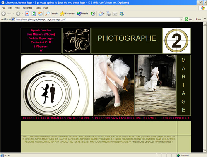Click the vertical MARIAGE banner
Viewport: 207px width, 157px height.
[183, 85]
